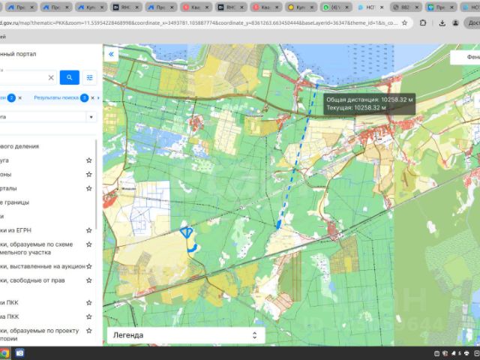480x360 pixels.
Task: Click the blue search magnifier button
Action: [x=69, y=77]
